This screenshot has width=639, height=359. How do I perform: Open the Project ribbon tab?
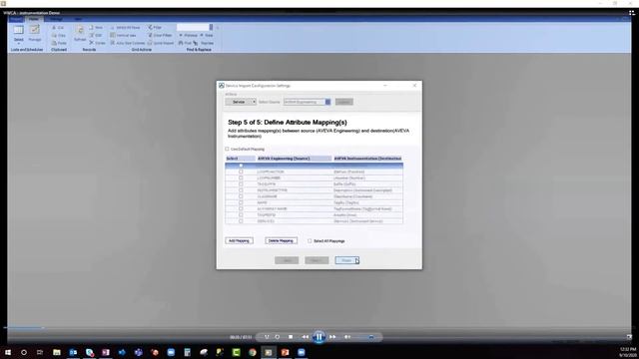[16, 19]
